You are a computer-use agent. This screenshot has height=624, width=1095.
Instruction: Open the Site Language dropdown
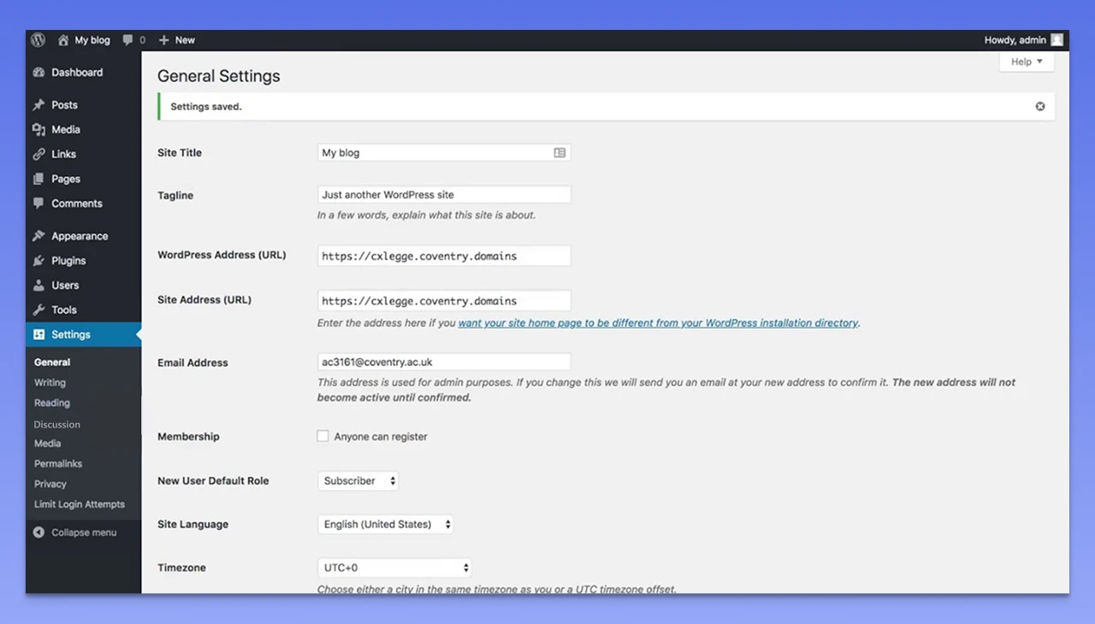[385, 525]
